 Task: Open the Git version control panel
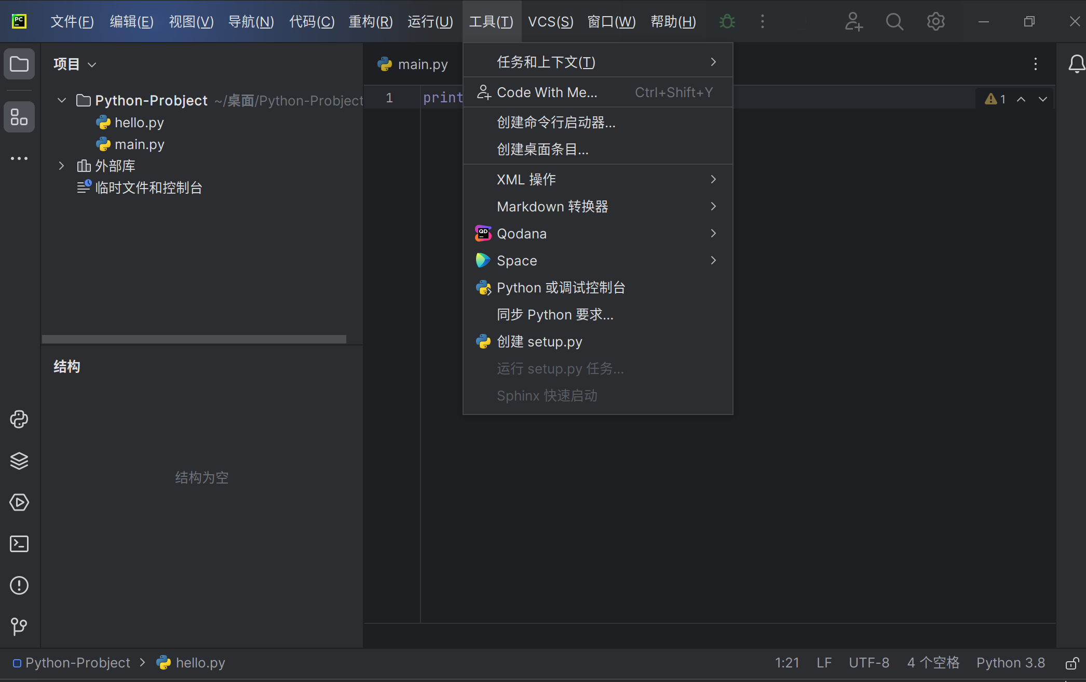19,626
